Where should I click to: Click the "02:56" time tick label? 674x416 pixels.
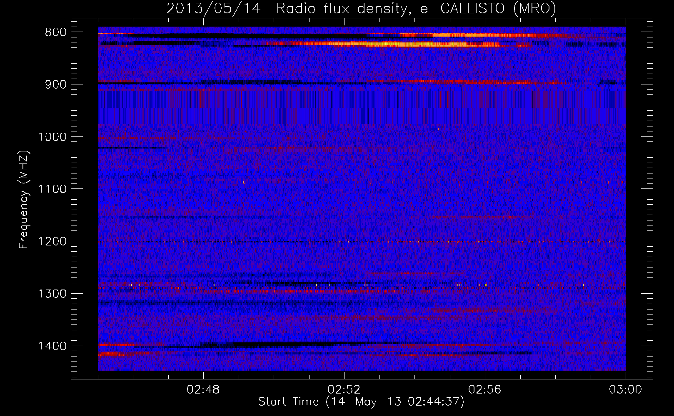tap(485, 390)
